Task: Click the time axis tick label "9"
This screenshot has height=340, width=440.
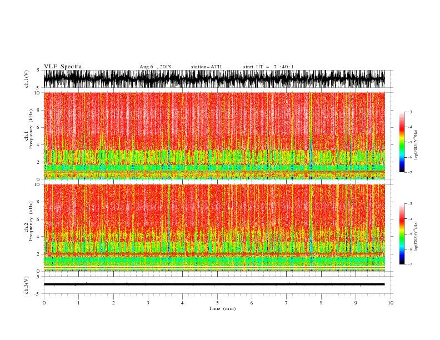Action: (356, 303)
